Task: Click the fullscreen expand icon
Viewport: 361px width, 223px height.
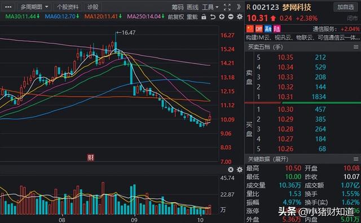Action: [227, 7]
